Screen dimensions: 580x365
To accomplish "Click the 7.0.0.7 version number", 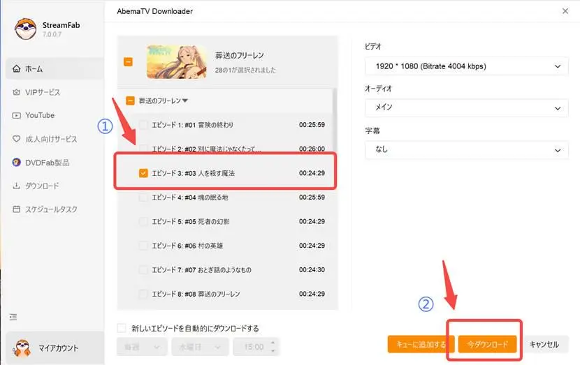I will coord(52,34).
